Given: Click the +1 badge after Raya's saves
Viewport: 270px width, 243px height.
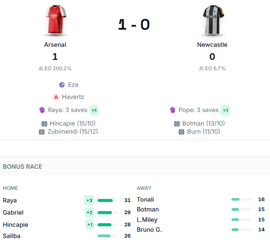Looking at the screenshot, I should [94, 110].
